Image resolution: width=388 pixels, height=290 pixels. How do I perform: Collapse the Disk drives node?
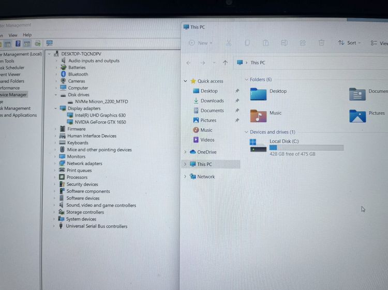tap(56, 95)
